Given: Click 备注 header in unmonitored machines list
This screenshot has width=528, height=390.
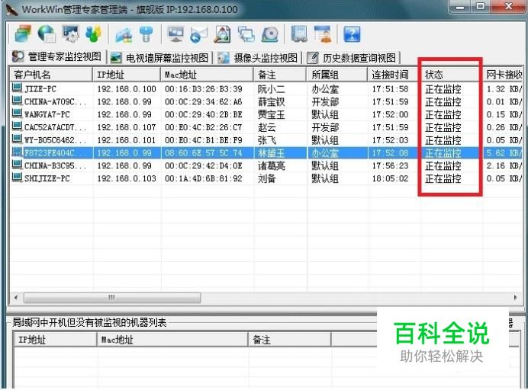Looking at the screenshot, I should tap(290, 340).
